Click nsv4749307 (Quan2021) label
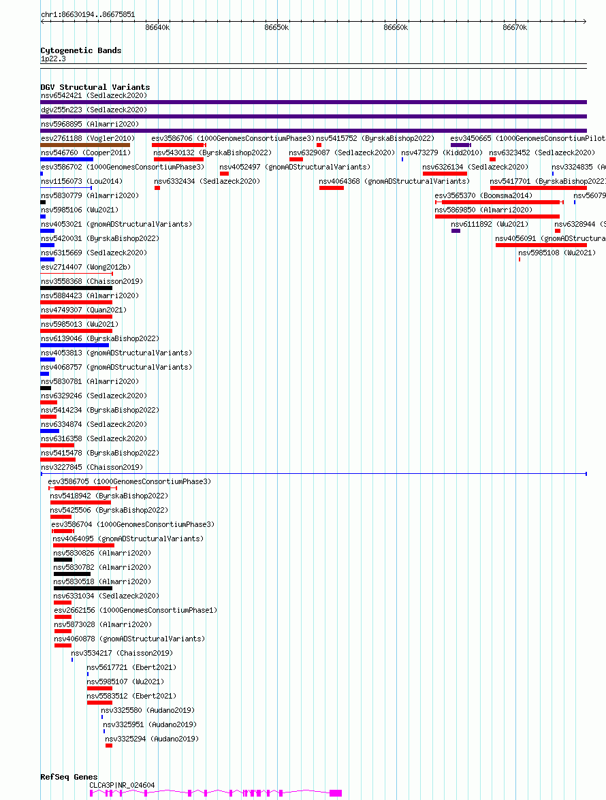606x800 pixels. (84, 310)
